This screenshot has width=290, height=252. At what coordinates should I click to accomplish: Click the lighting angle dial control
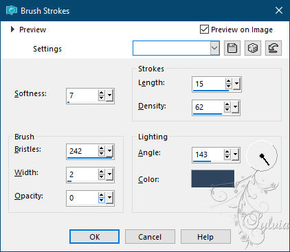262,156
